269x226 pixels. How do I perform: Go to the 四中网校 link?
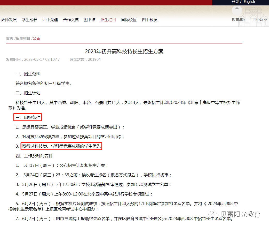(260, 20)
